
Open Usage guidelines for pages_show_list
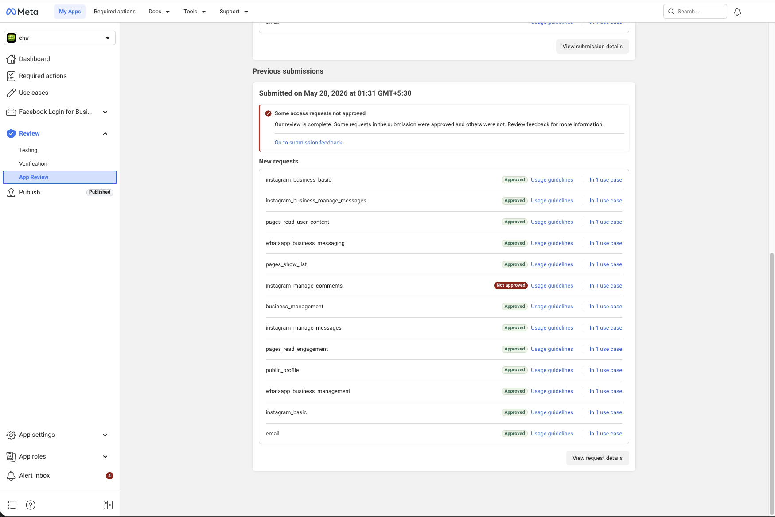point(552,264)
